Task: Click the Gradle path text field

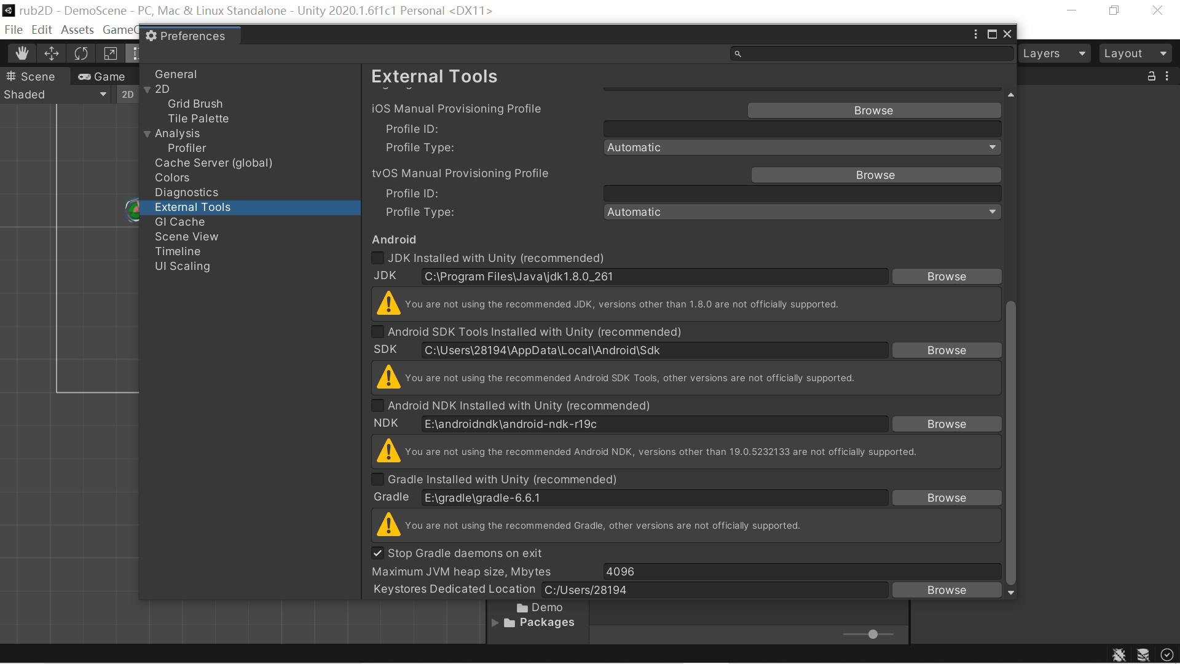Action: pyautogui.click(x=655, y=498)
